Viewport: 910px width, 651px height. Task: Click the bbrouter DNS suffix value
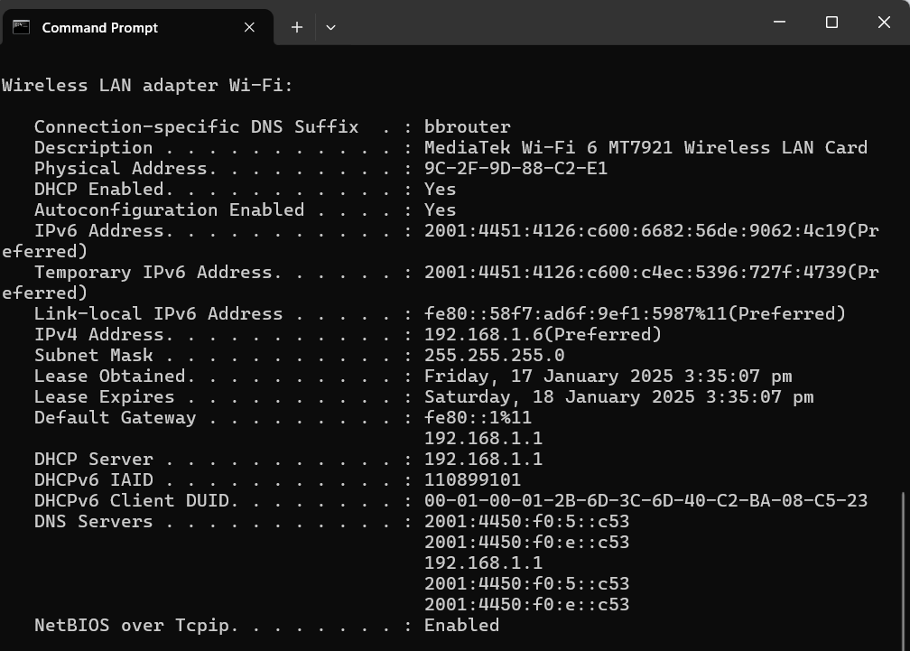(x=467, y=126)
